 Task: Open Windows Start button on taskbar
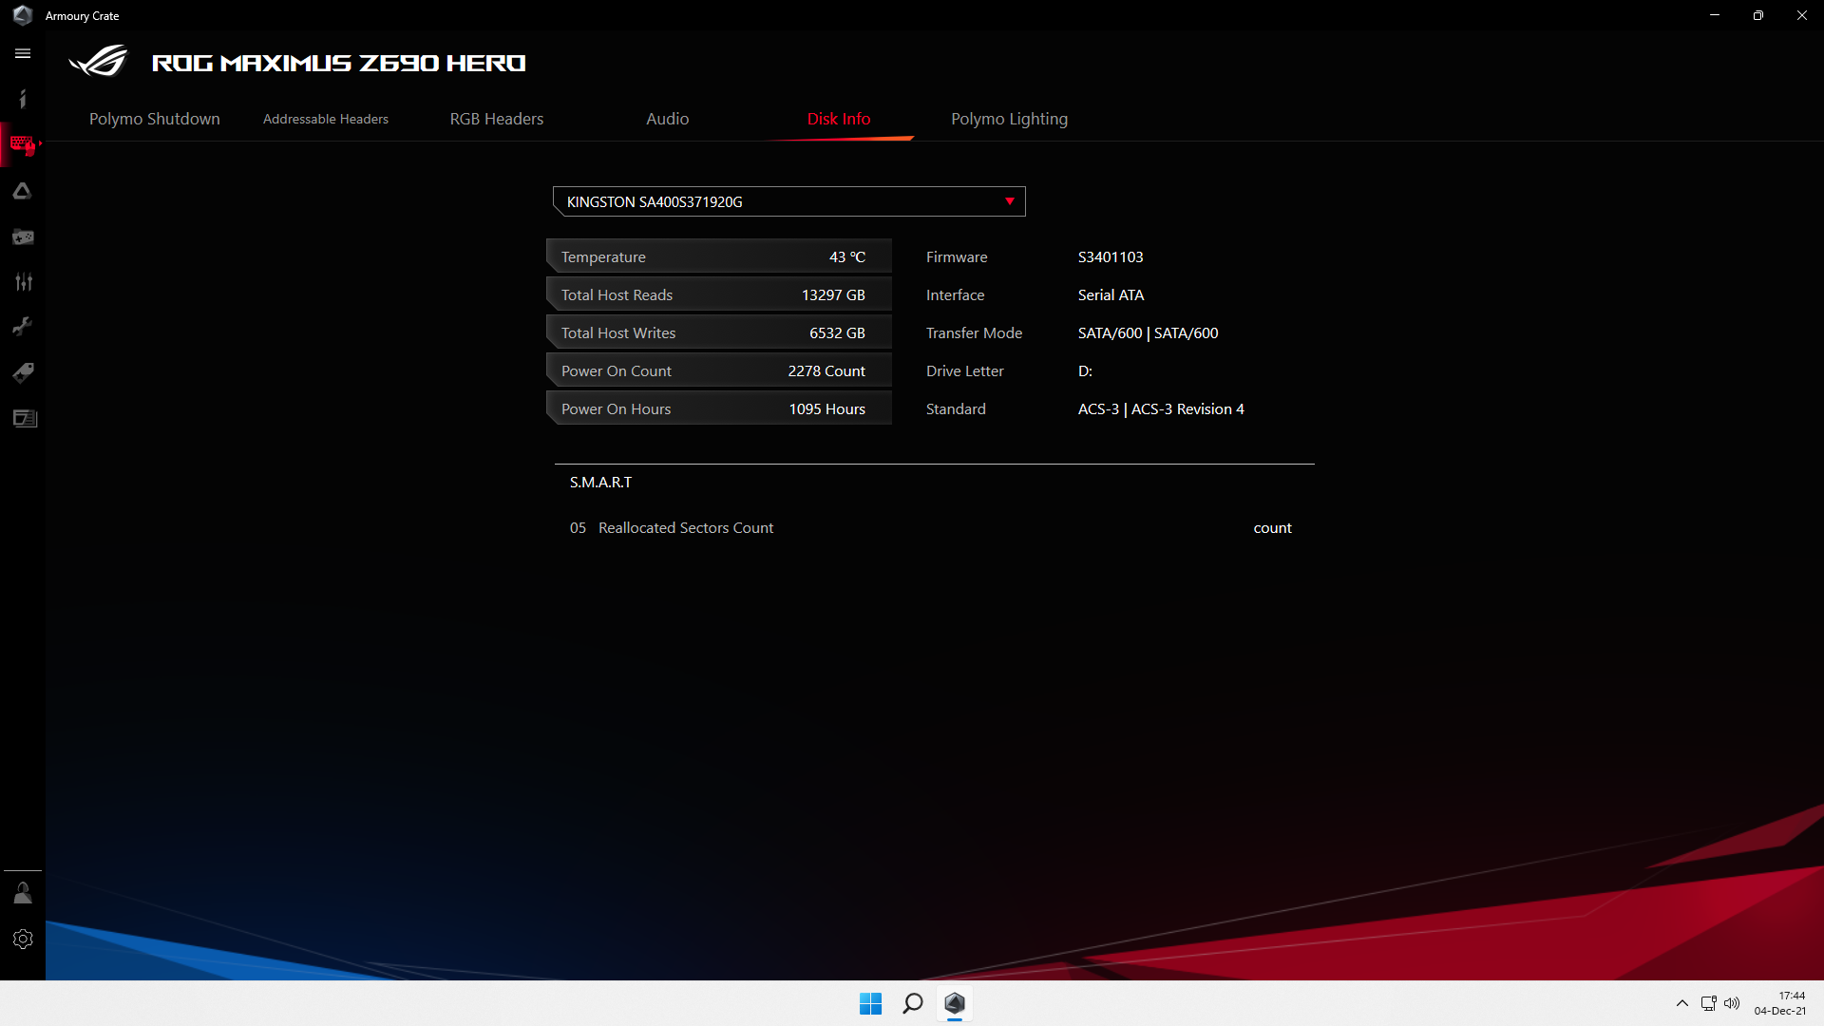(870, 1003)
